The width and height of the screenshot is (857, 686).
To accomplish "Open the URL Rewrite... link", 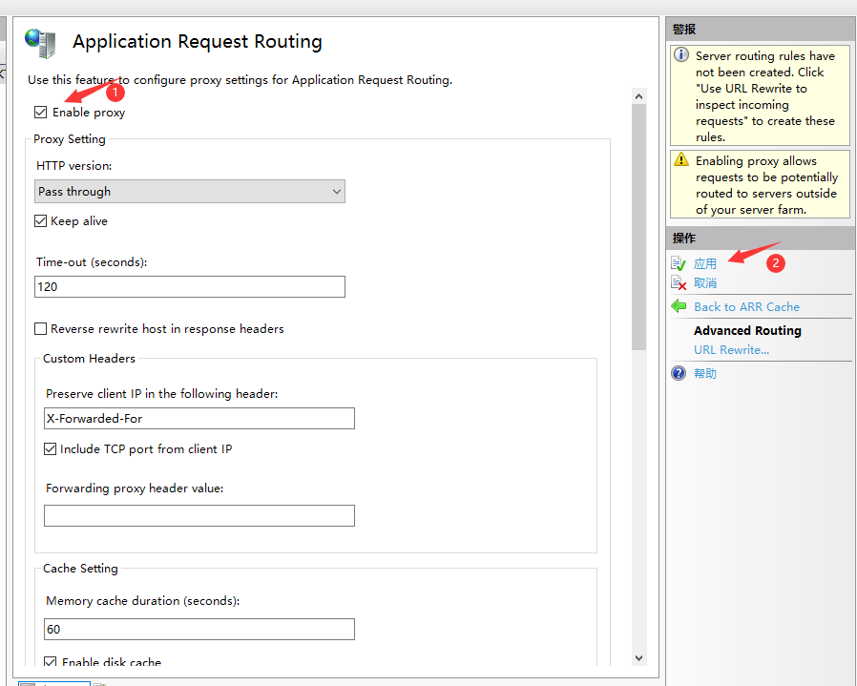I will (x=731, y=350).
